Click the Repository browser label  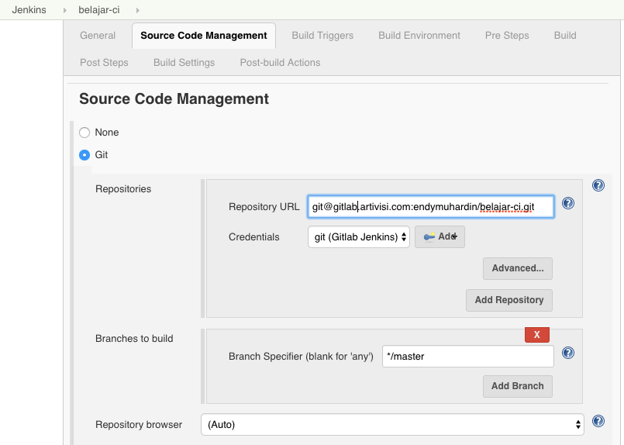(x=139, y=425)
